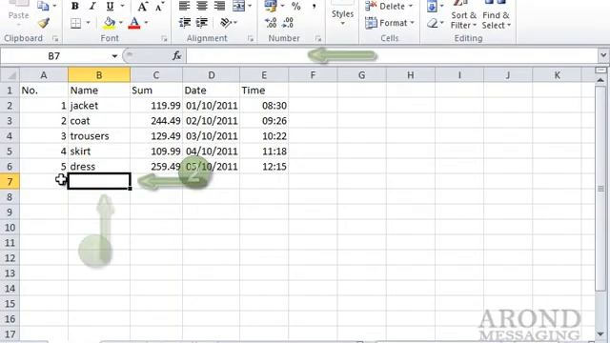610x343 pixels.
Task: Click the Paste button
Action: [x=18, y=12]
